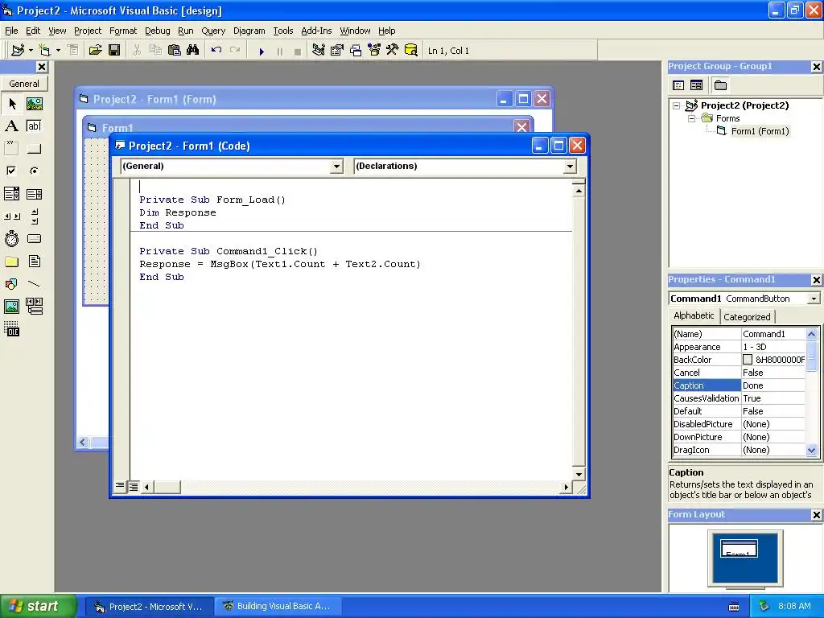Switch code window to Procedure View

(x=120, y=485)
